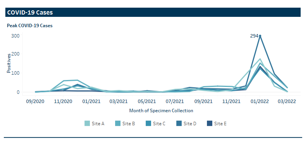Click the 294 peak data point marker
This screenshot has width=306, height=141.
pyautogui.click(x=260, y=36)
